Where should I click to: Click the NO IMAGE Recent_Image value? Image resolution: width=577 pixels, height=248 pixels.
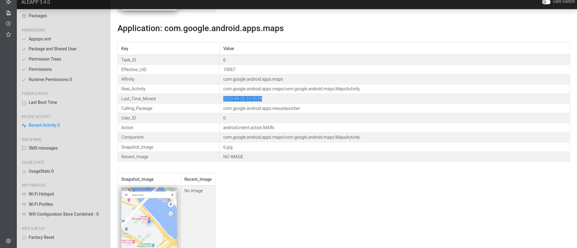[233, 157]
